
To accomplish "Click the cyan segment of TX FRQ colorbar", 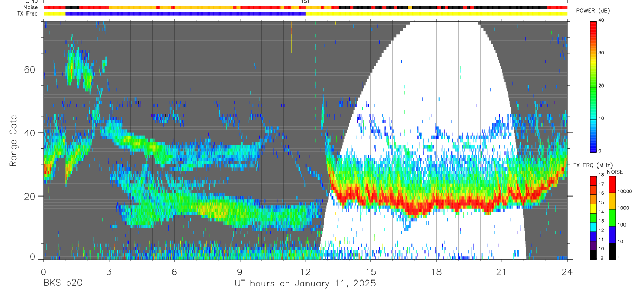I will 593,227.
